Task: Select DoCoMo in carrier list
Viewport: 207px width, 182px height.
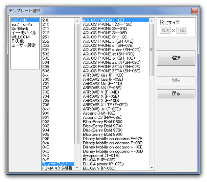Action: pos(25,20)
